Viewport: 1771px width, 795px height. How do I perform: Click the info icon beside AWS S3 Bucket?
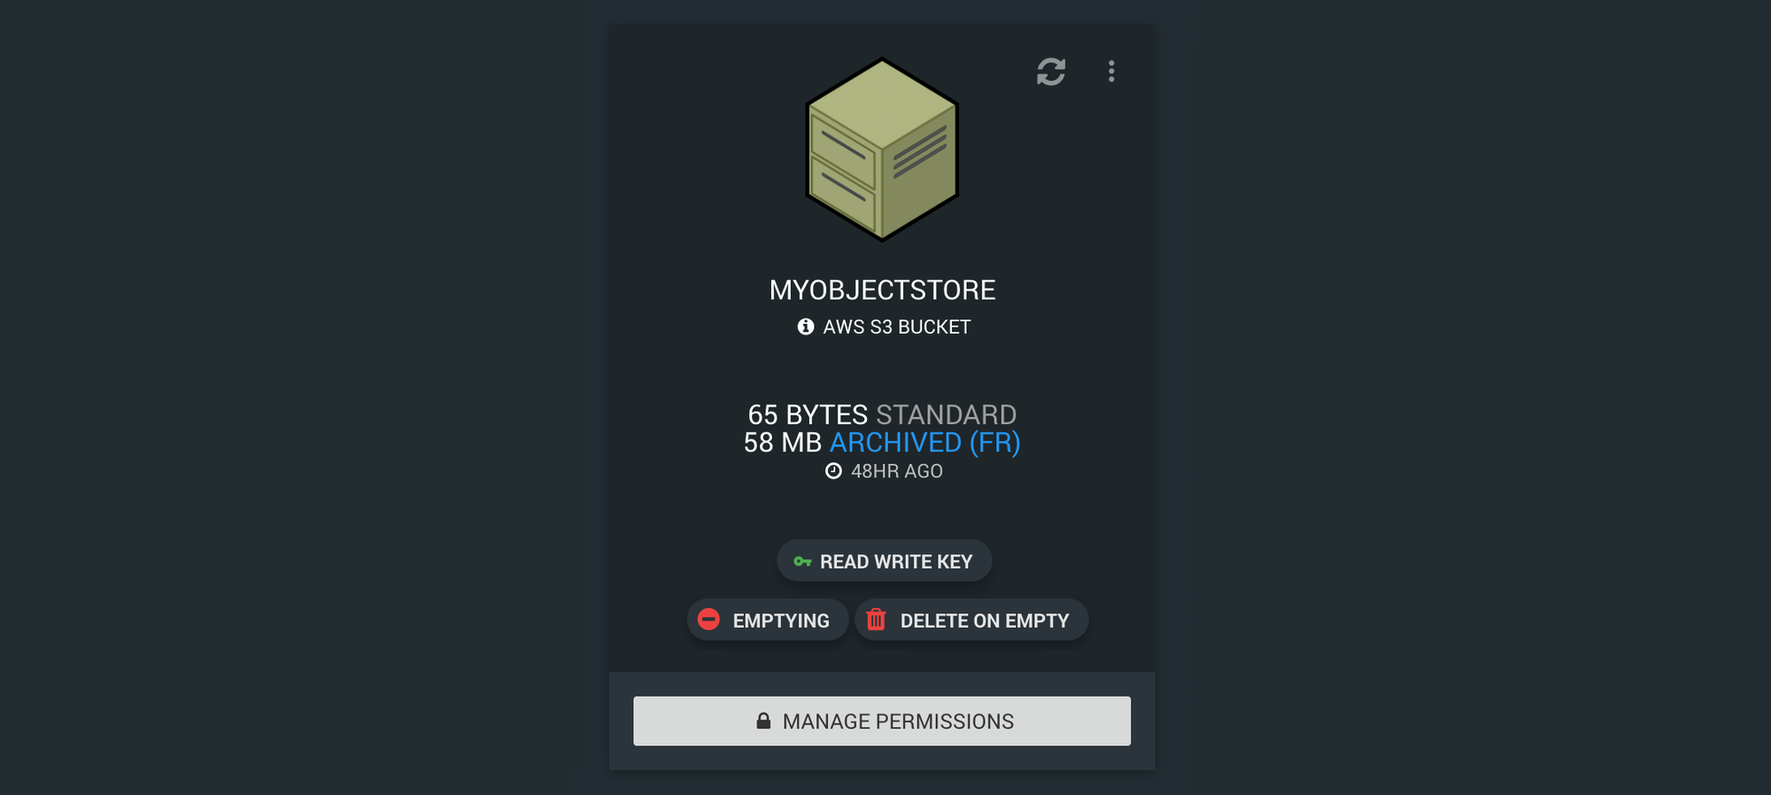pos(806,327)
